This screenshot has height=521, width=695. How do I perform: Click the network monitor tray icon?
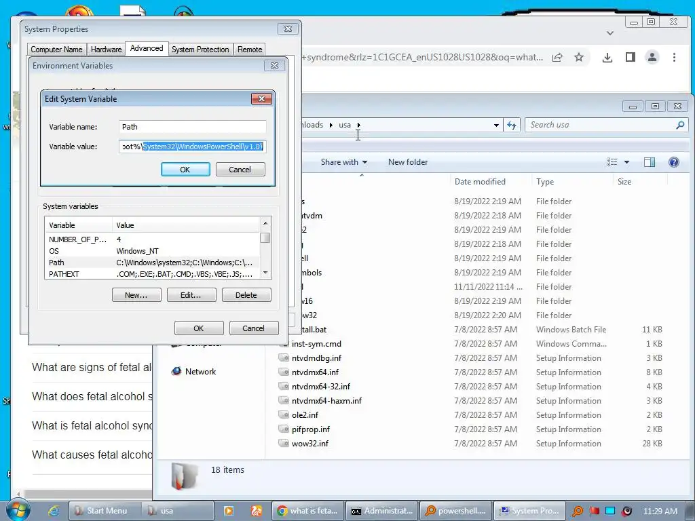click(x=610, y=511)
